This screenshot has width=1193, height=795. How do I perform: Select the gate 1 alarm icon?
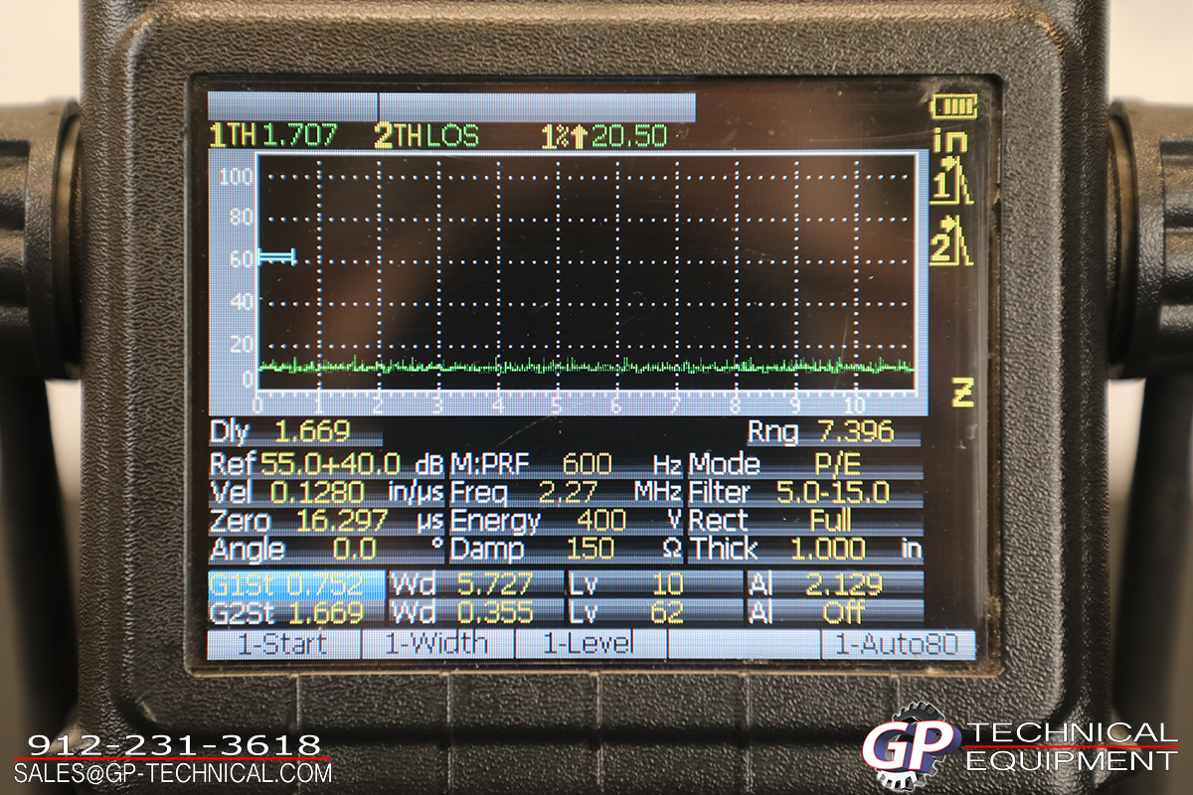950,185
